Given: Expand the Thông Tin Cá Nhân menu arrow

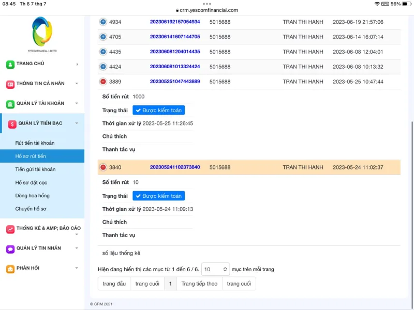Looking at the screenshot, I should pyautogui.click(x=77, y=84).
